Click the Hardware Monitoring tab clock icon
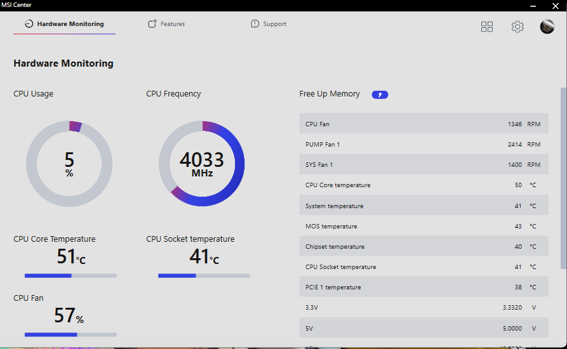The width and height of the screenshot is (567, 349). tap(29, 24)
